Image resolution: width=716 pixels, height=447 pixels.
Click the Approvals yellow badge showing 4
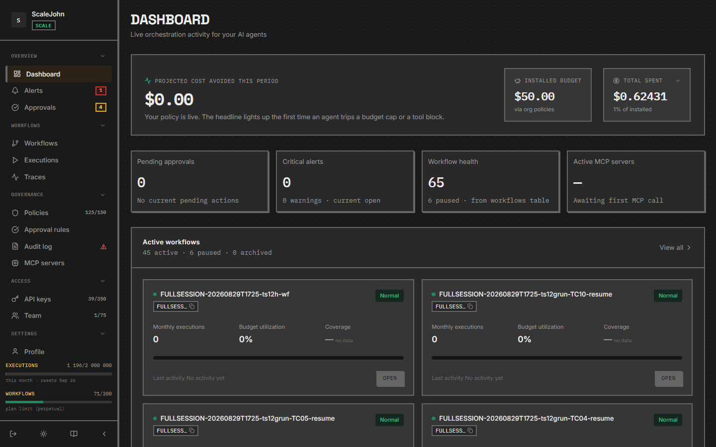(x=101, y=107)
